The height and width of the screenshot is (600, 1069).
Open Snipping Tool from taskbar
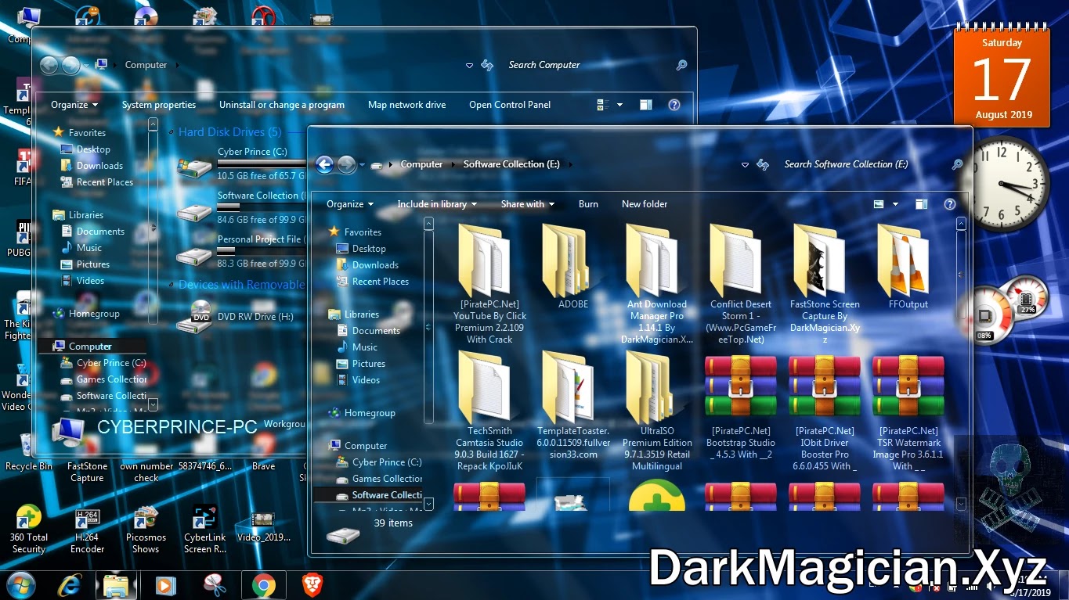pos(215,584)
